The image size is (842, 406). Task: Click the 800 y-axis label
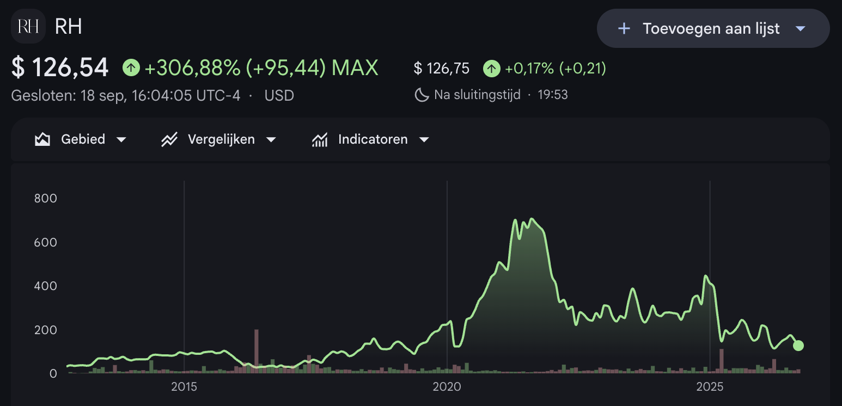(46, 198)
